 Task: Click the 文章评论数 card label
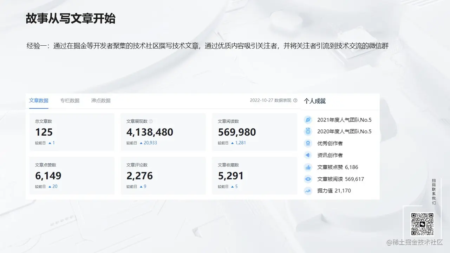point(137,165)
